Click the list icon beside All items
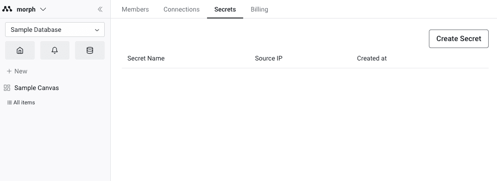The width and height of the screenshot is (497, 181). coord(10,103)
